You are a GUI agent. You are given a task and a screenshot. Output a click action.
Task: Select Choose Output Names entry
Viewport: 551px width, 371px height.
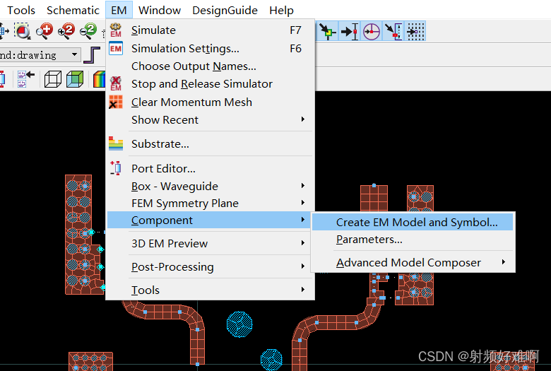click(x=210, y=66)
